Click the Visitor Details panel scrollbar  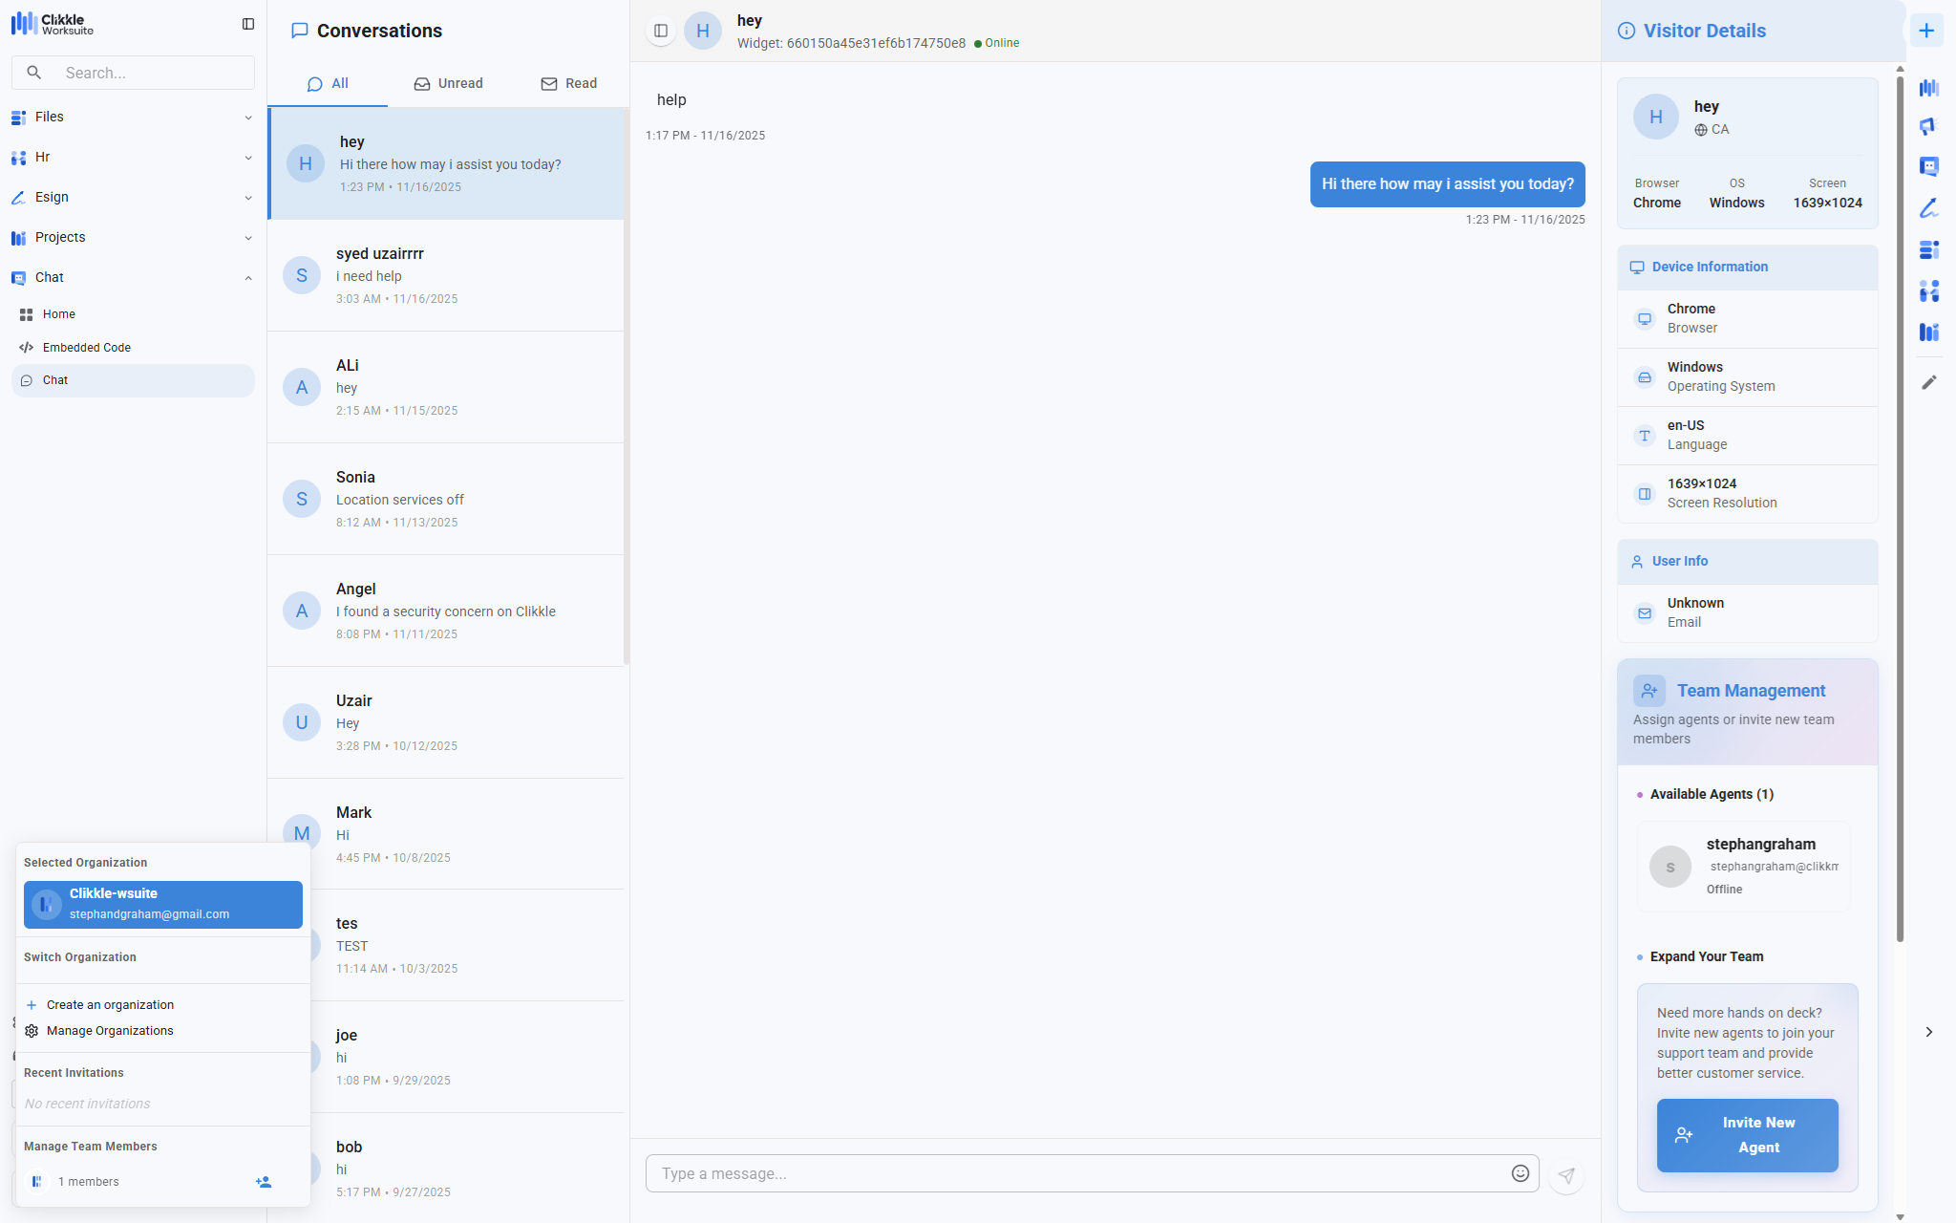pyautogui.click(x=1900, y=506)
